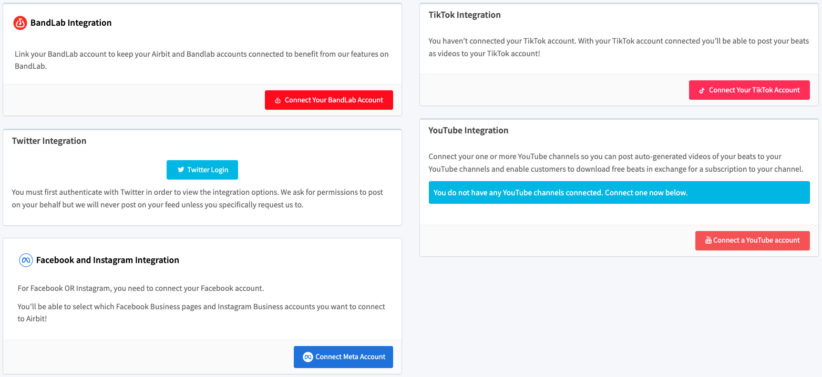The image size is (822, 377).
Task: Click Connect Your TikTok Account button
Action: click(x=749, y=90)
